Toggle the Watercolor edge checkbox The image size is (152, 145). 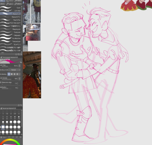1,83
